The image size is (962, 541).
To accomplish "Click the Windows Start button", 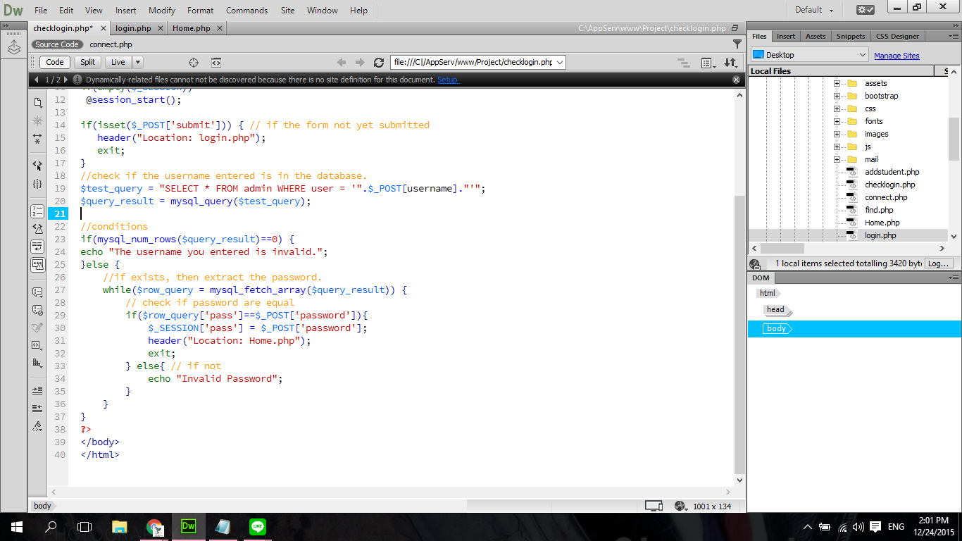I will (16, 526).
